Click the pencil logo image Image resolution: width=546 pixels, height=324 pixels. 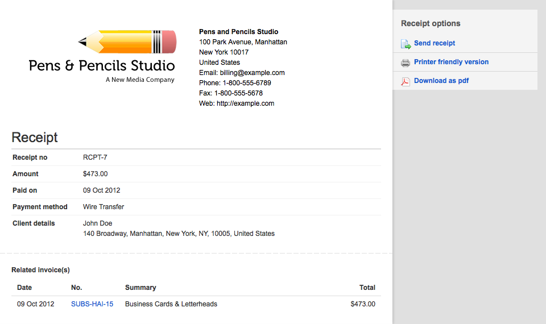pos(127,41)
